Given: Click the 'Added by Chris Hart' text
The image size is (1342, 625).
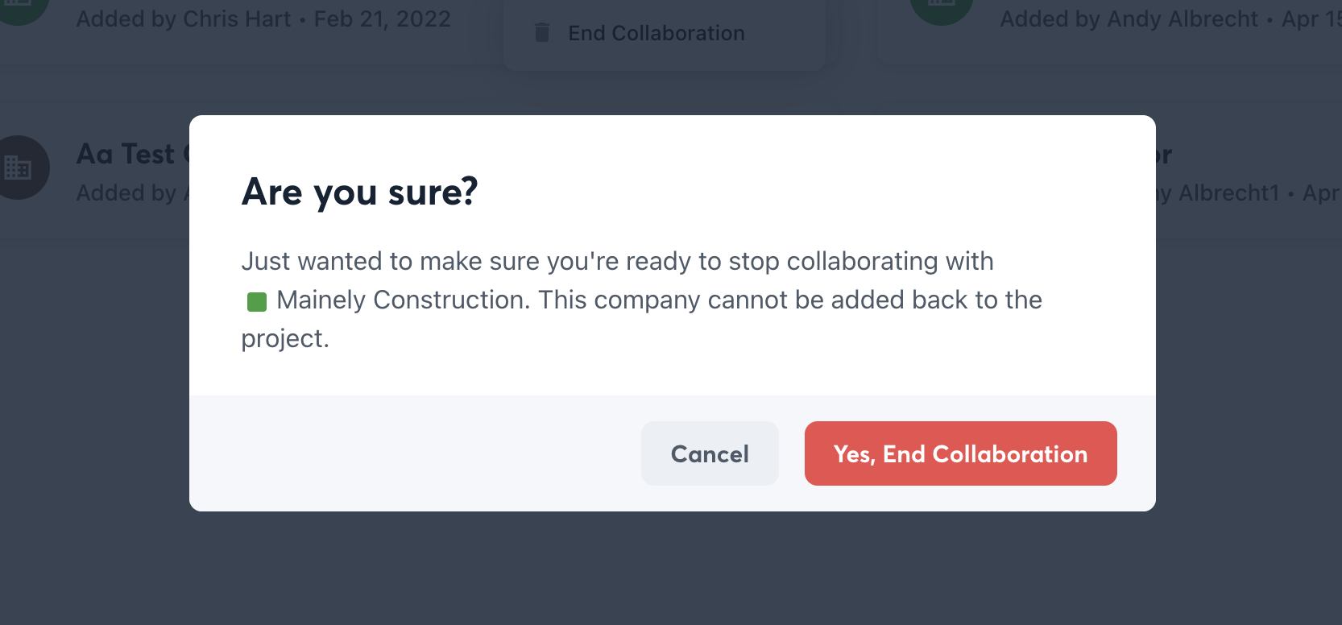Looking at the screenshot, I should coord(184,19).
